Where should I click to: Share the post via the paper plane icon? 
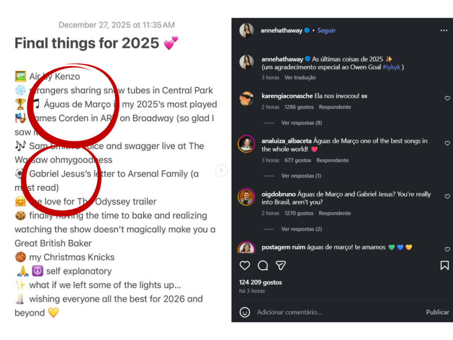point(280,265)
